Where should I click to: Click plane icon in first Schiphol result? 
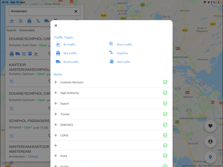[x=36, y=54]
